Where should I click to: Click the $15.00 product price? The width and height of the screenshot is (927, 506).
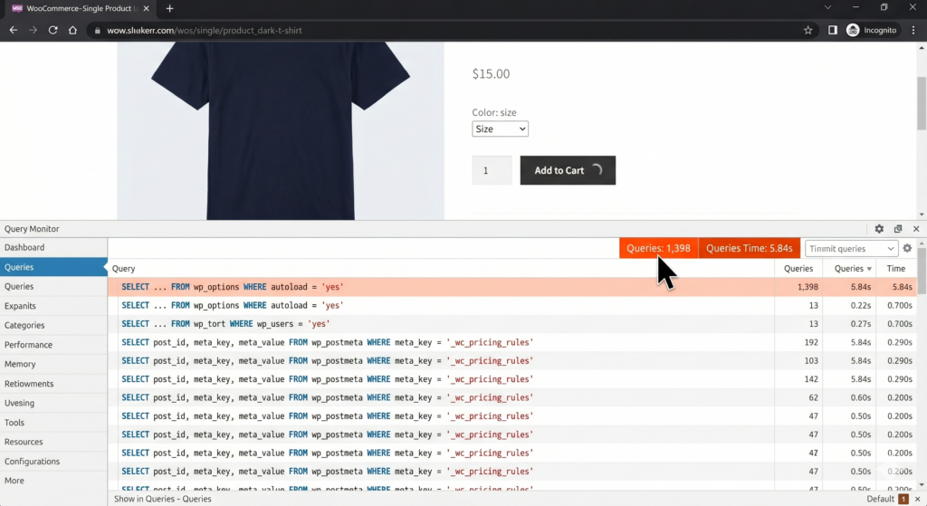tap(491, 74)
